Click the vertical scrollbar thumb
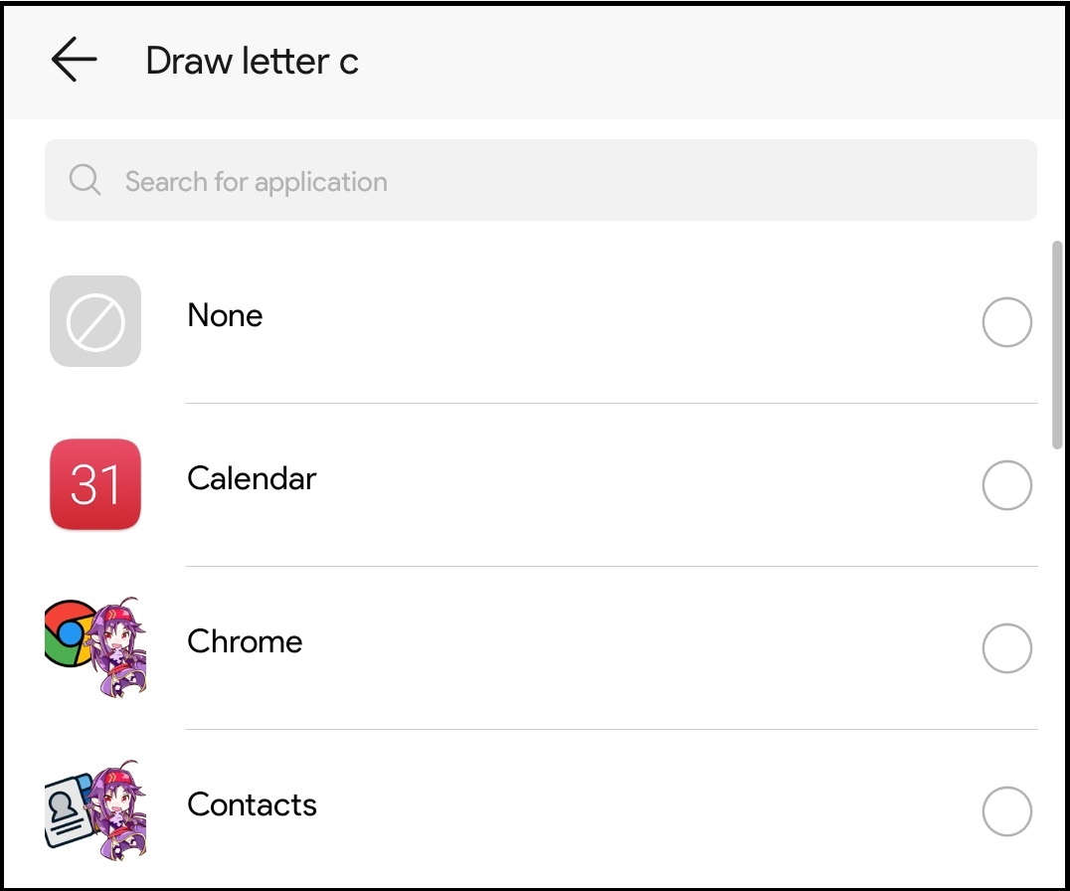The image size is (1070, 891). click(x=1057, y=344)
